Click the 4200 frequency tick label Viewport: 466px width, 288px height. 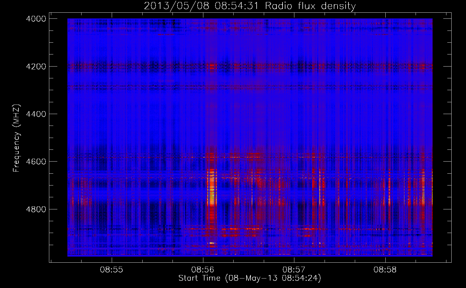click(x=36, y=67)
